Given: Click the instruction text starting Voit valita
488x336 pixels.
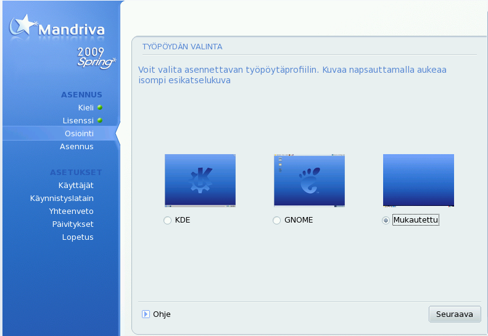Looking at the screenshot, I should tap(292, 75).
